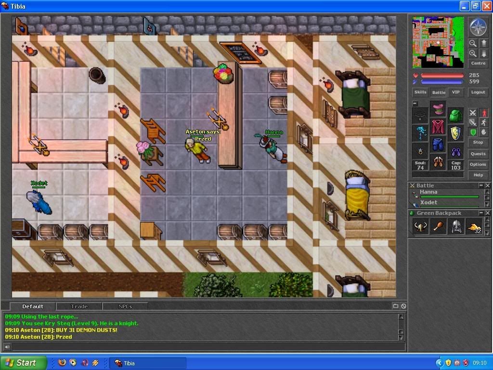Toggle the say volume icon beside chat input
Screen dimensions: 493x370
(7, 347)
